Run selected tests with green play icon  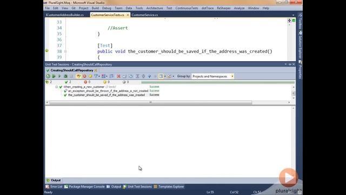pyautogui.click(x=54, y=76)
